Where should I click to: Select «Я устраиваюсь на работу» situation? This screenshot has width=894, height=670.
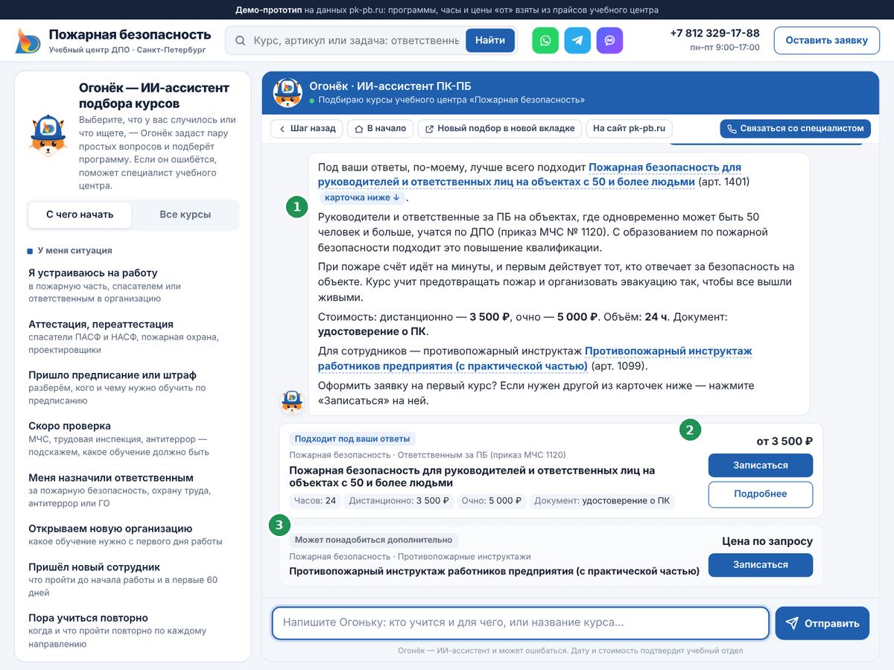click(x=133, y=285)
